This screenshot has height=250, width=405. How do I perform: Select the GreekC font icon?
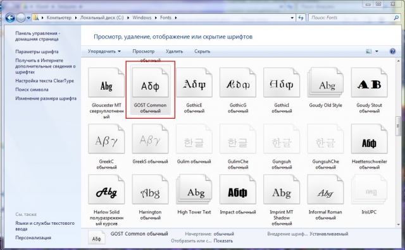pos(106,139)
